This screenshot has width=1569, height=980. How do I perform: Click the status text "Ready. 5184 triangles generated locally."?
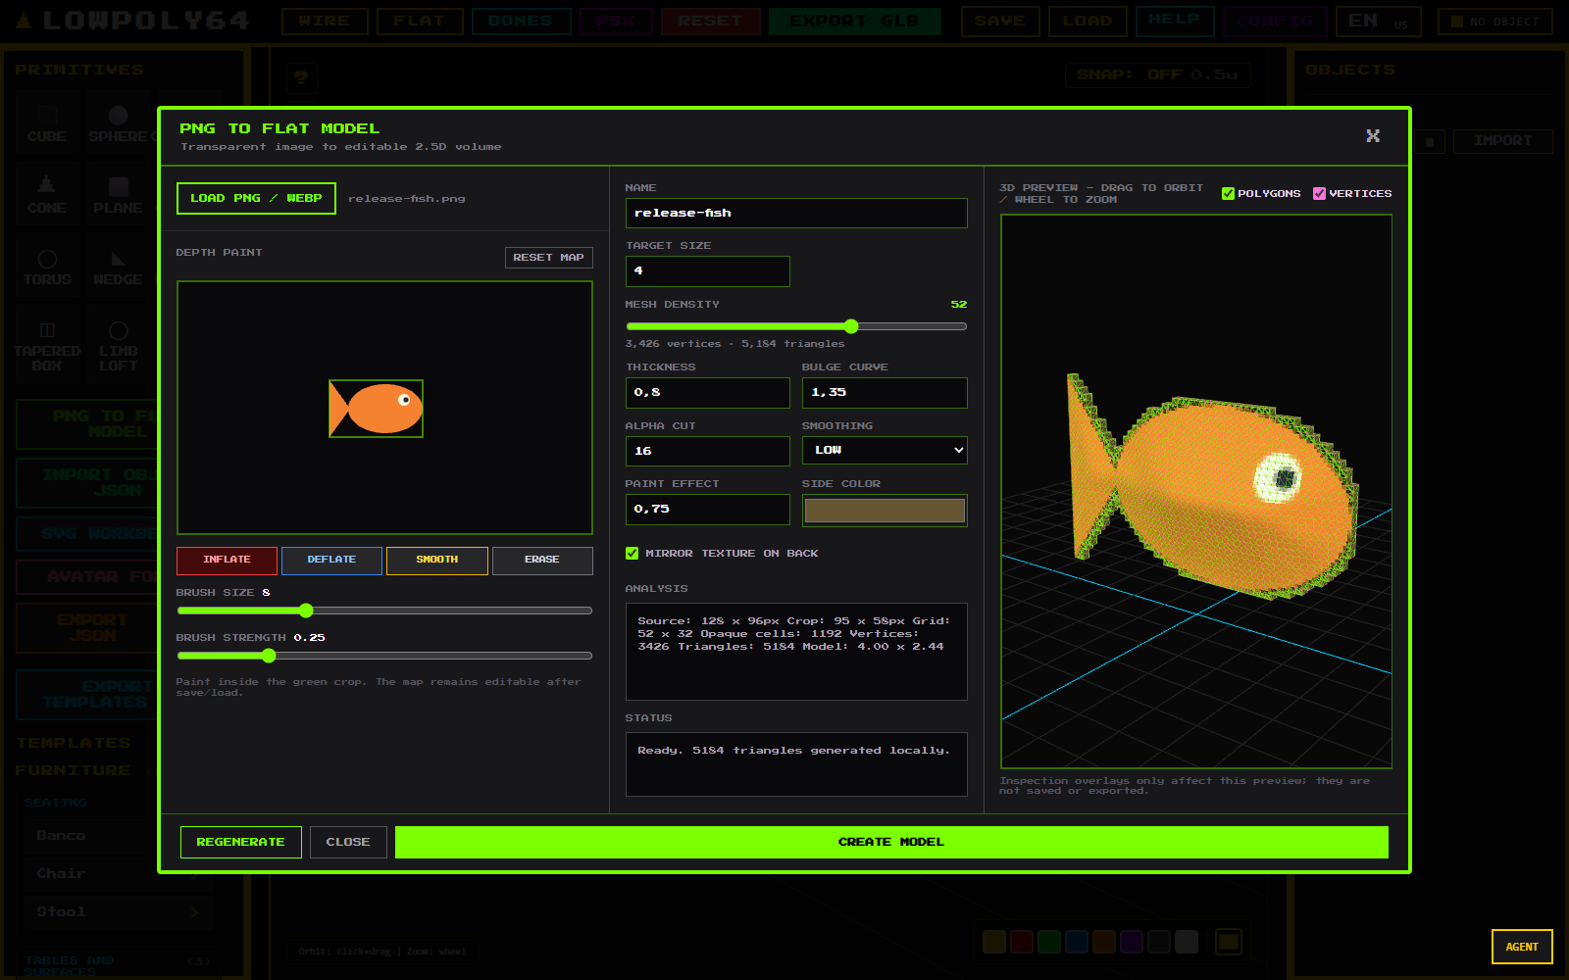click(793, 751)
